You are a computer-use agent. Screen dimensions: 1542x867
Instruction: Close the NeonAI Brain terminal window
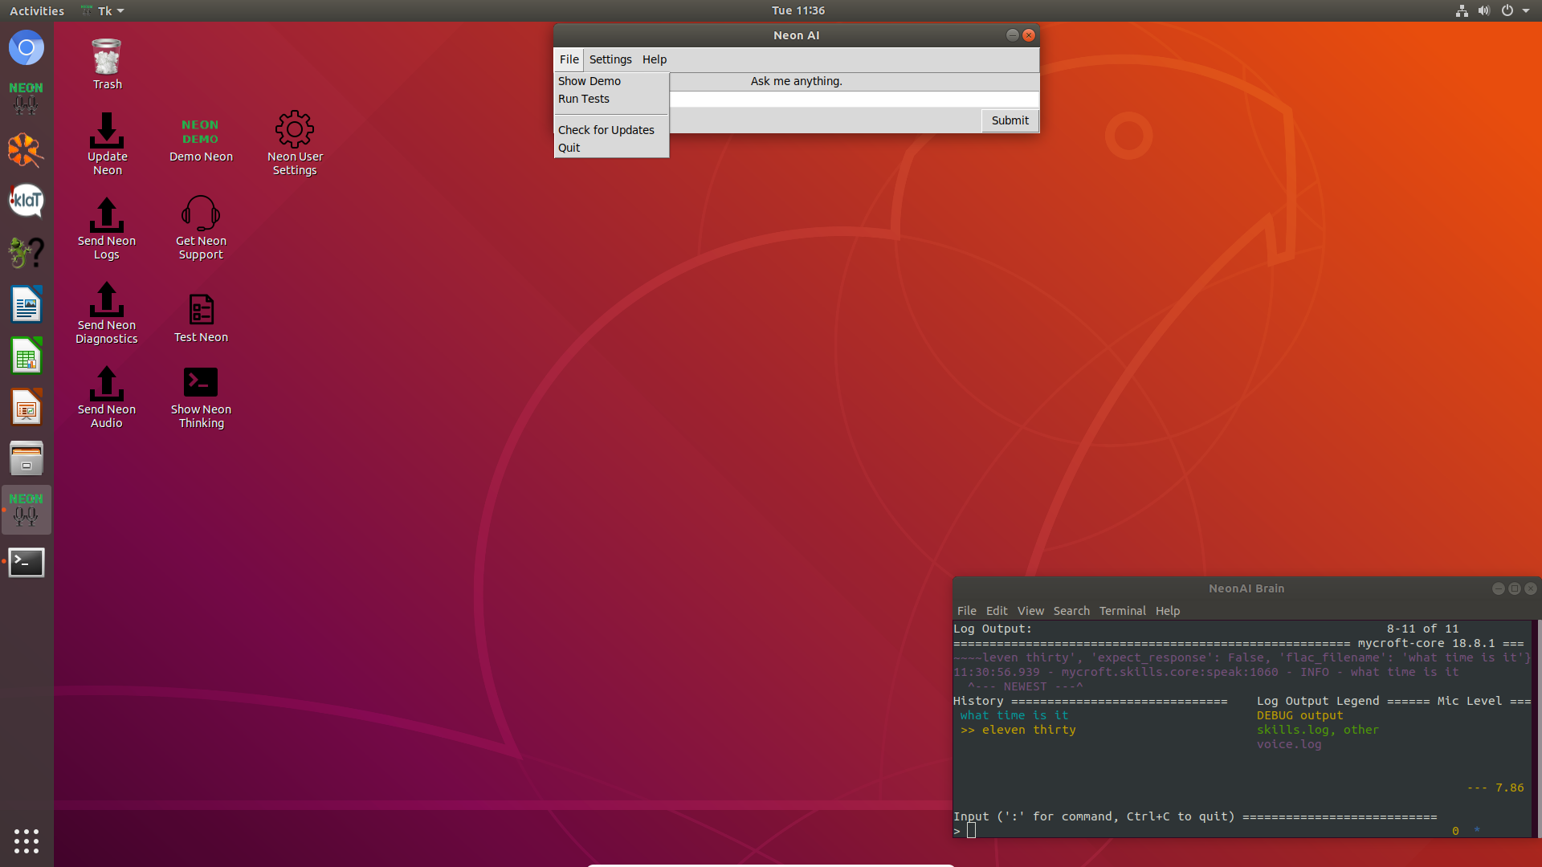(x=1530, y=588)
